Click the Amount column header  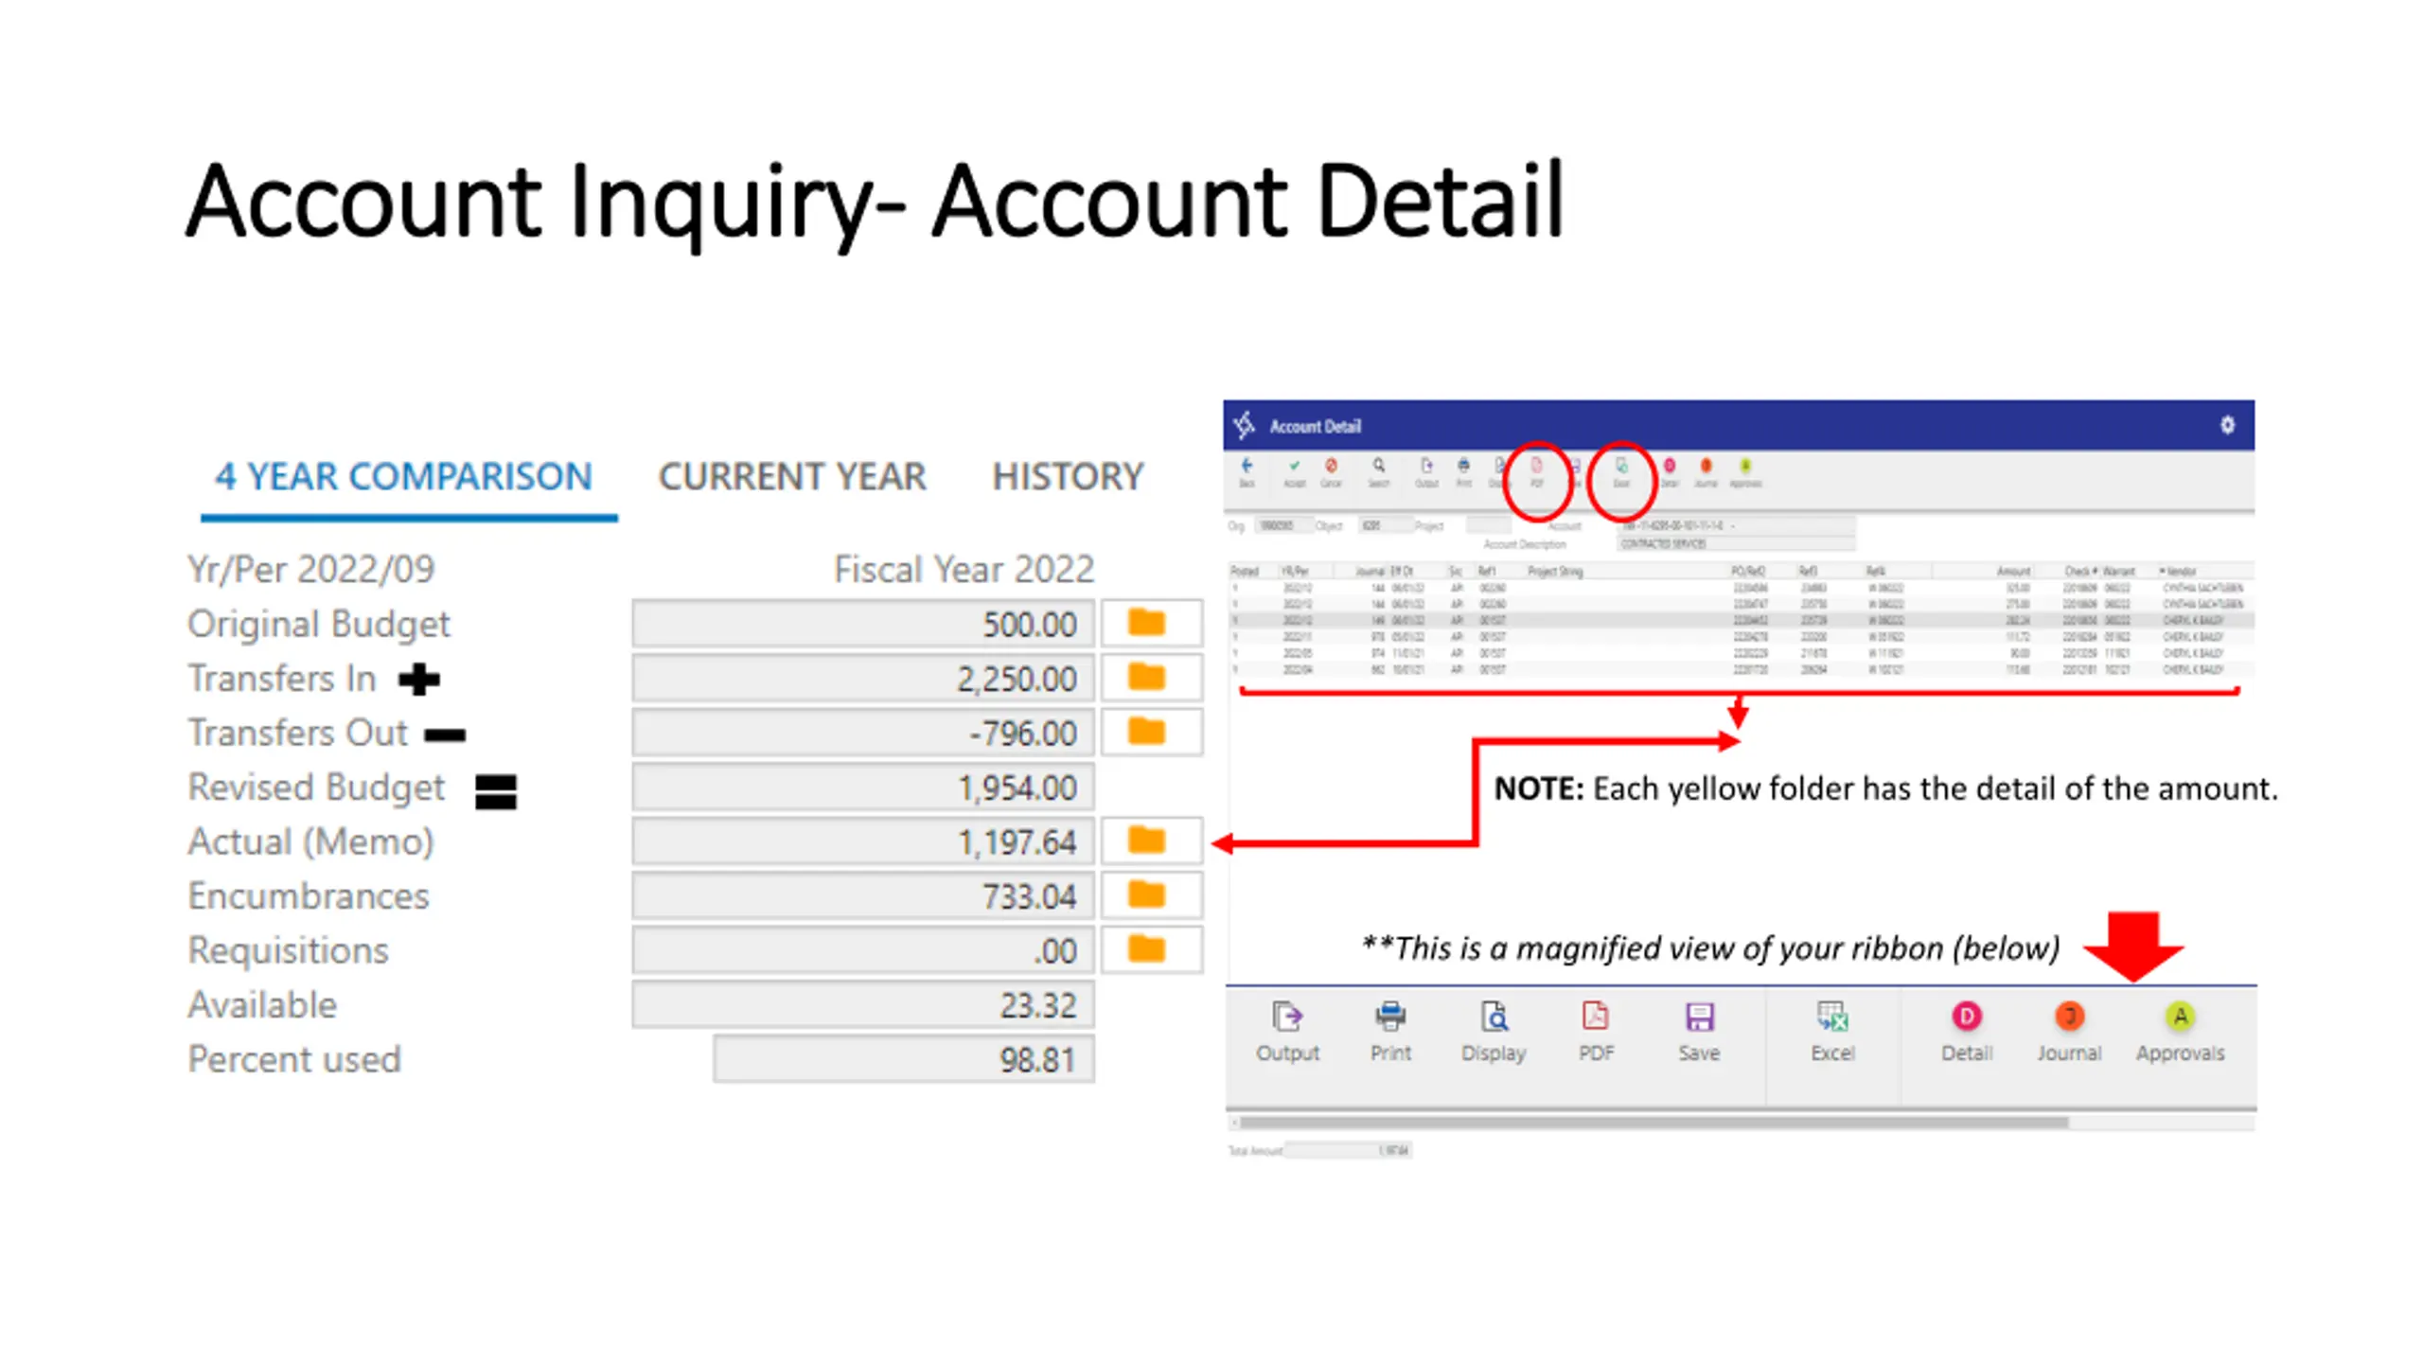tap(2012, 571)
